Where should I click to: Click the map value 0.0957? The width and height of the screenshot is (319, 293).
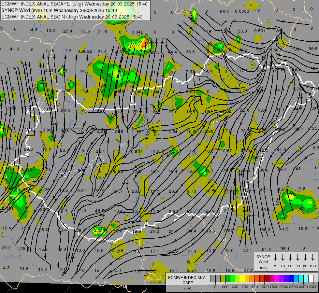pos(28,169)
